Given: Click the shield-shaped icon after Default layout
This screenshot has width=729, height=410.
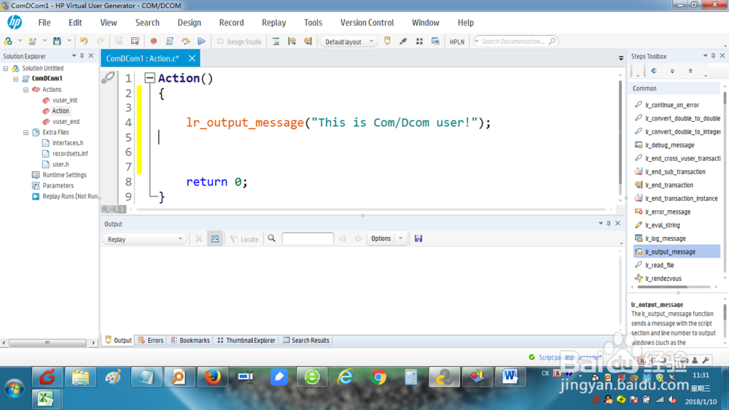Looking at the screenshot, I should tap(387, 42).
